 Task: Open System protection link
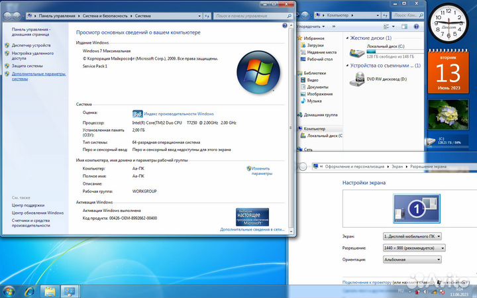tap(27, 66)
